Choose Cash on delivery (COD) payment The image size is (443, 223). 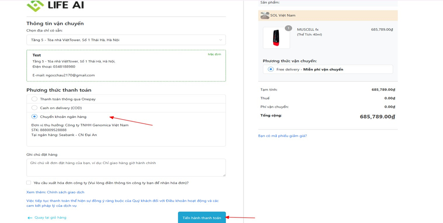[x=35, y=108]
